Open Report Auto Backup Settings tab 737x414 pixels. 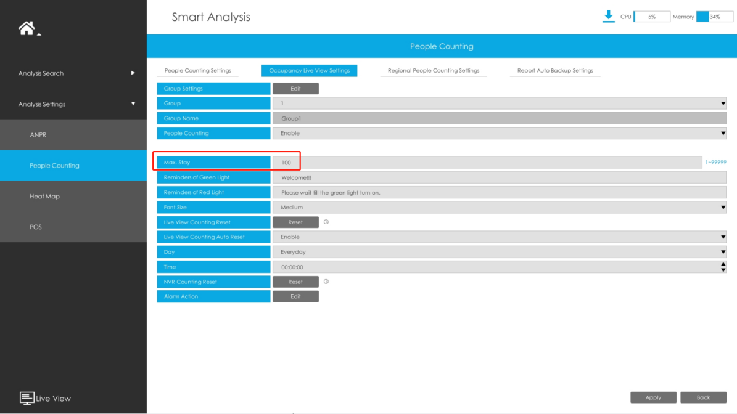555,70
